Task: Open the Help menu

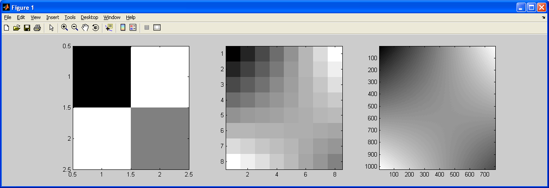Action: click(131, 17)
